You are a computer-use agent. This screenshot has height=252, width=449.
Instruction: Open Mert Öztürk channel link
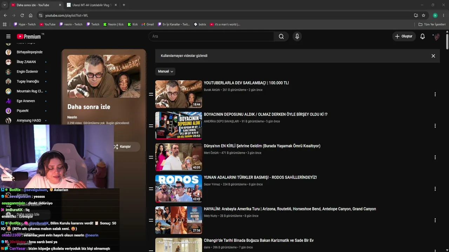(x=211, y=153)
